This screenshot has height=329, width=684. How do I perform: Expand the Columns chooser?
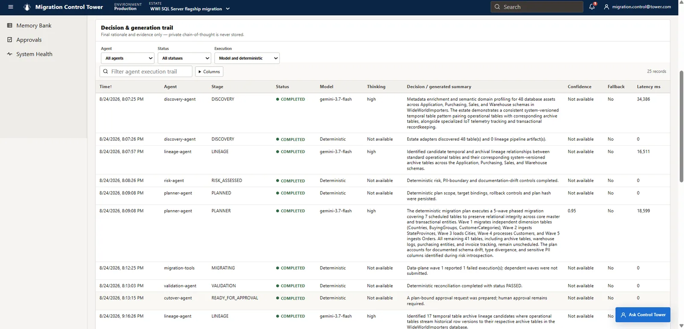pyautogui.click(x=209, y=71)
